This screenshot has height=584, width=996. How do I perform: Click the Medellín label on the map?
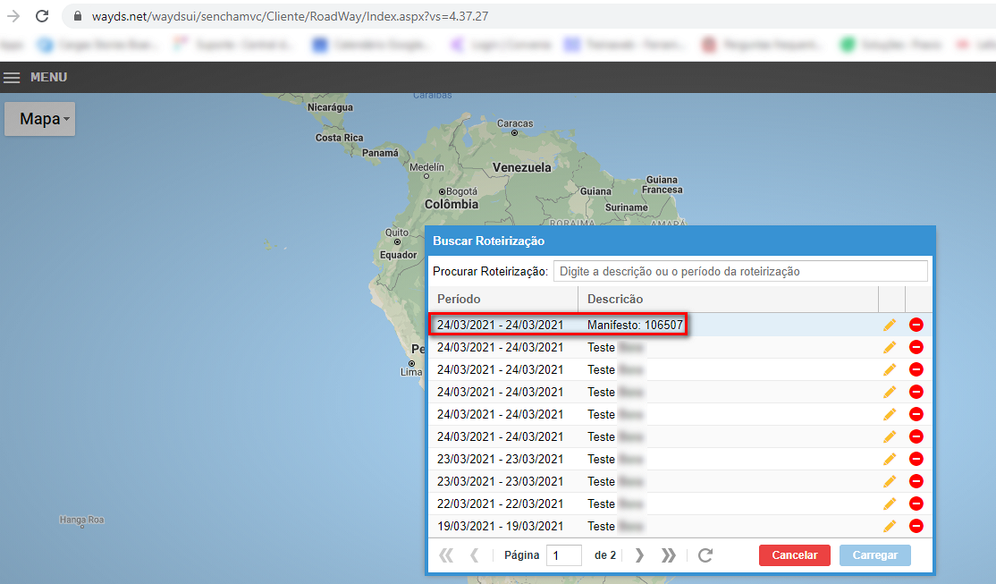point(426,167)
